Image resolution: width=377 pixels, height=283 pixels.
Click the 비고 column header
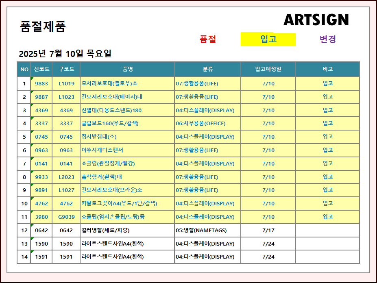(327, 69)
